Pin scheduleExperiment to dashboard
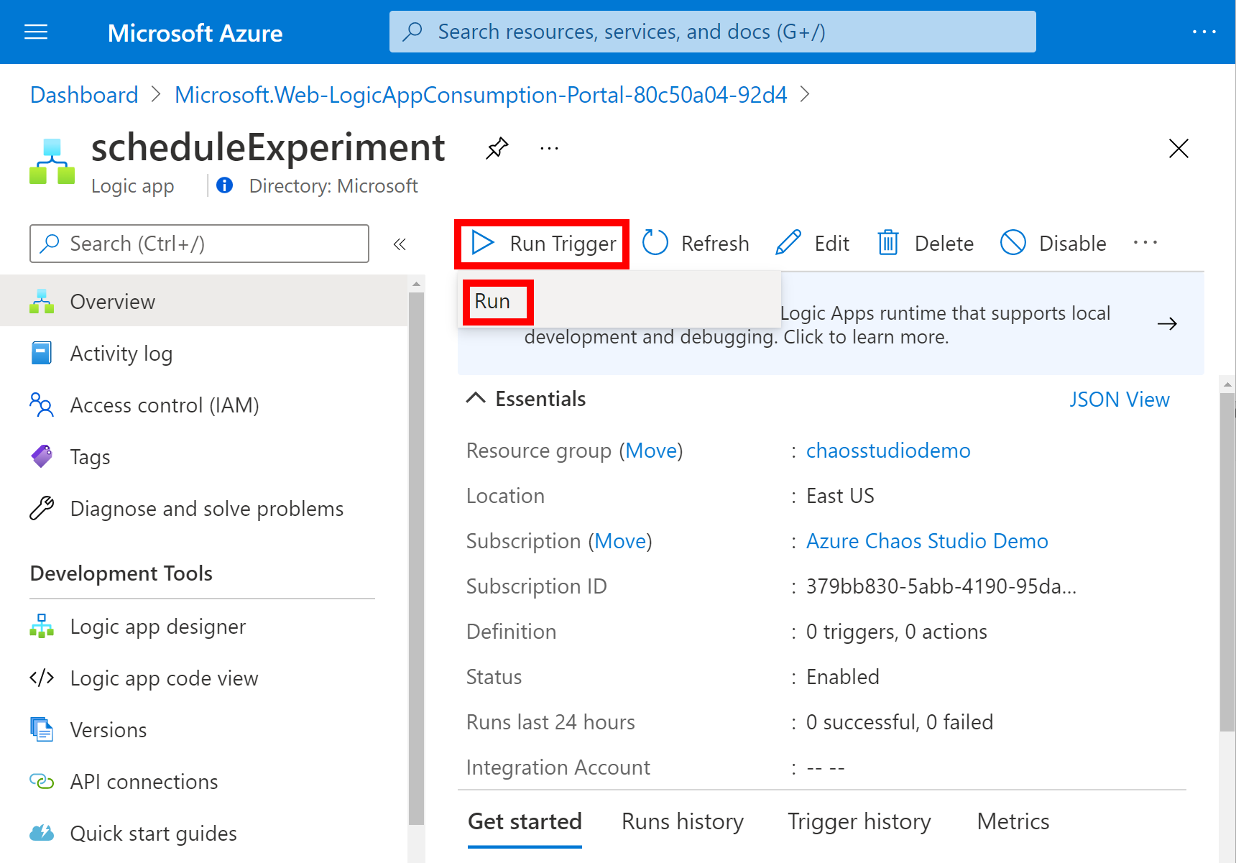Viewport: 1236px width, 863px height. click(x=497, y=148)
